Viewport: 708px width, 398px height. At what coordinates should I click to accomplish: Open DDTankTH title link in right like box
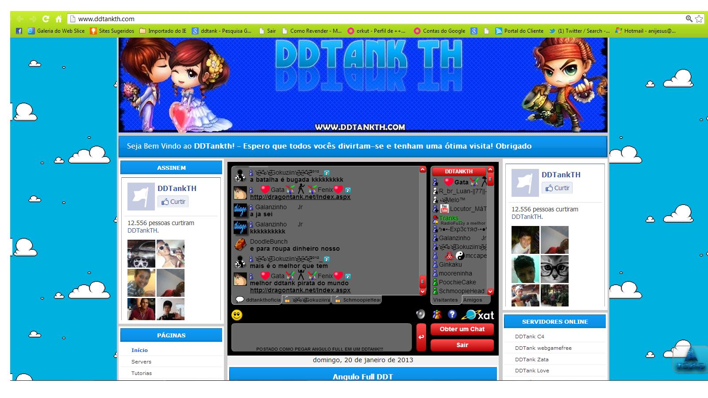pos(561,175)
